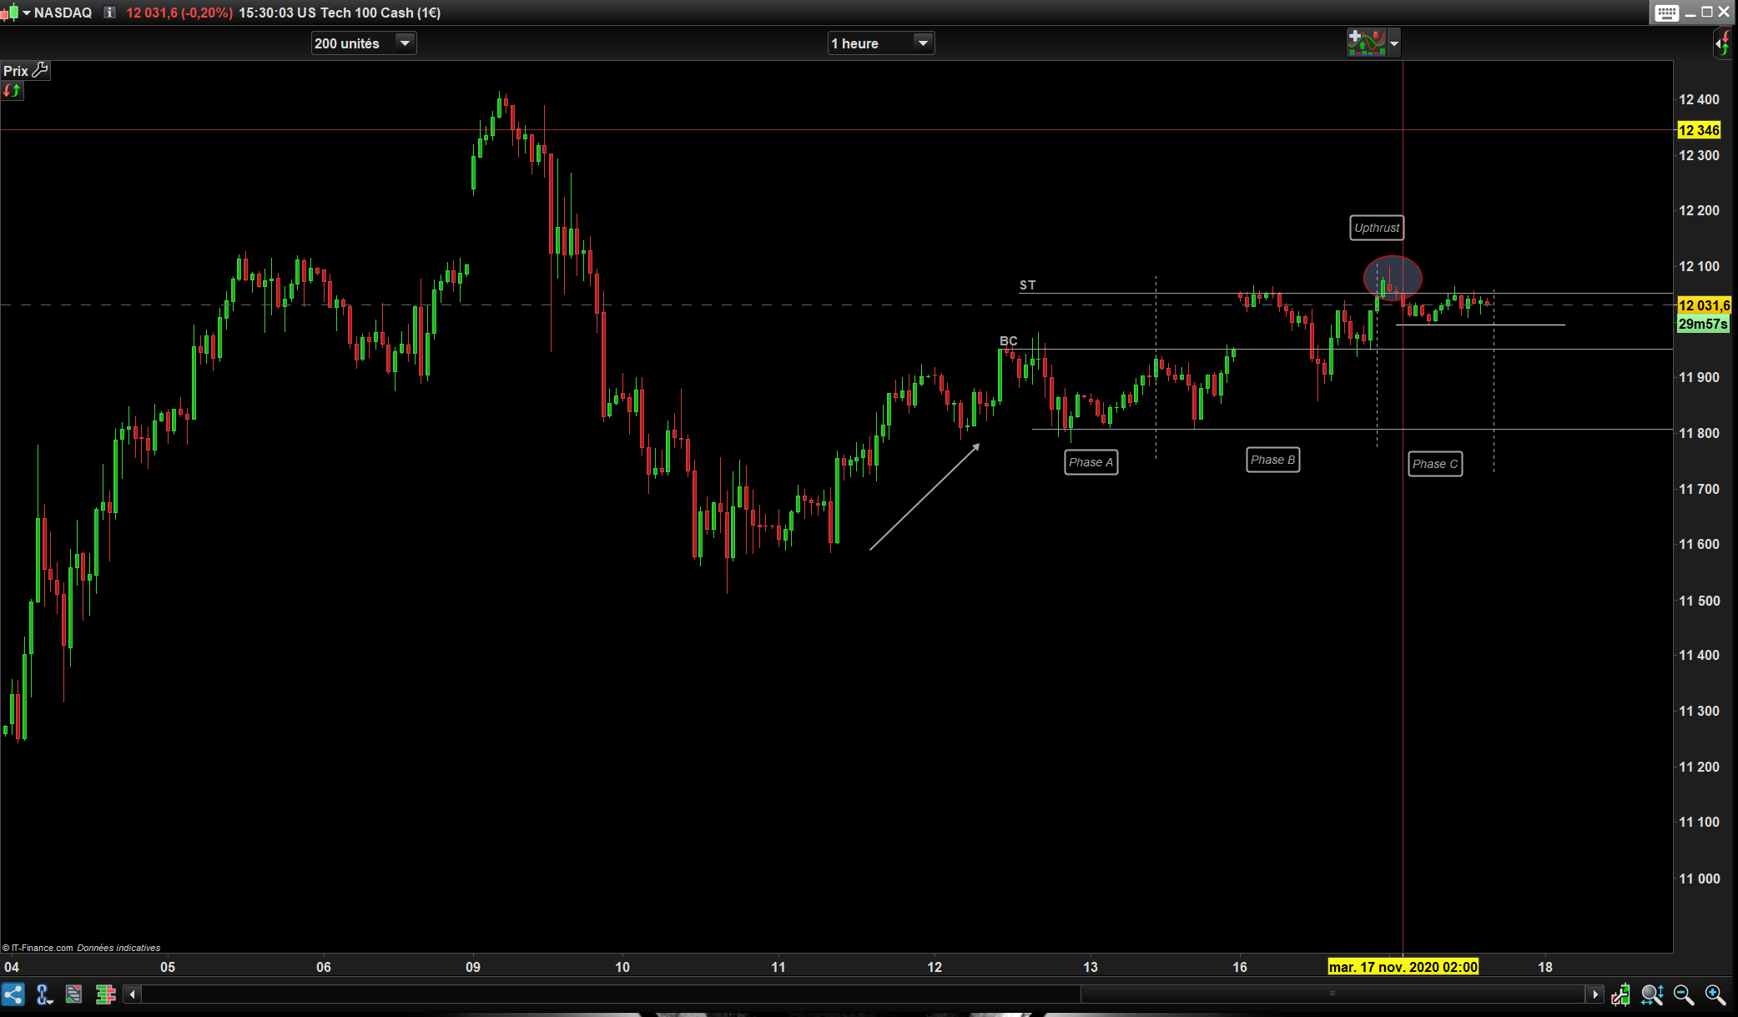Open the chart link group icon

tap(44, 994)
